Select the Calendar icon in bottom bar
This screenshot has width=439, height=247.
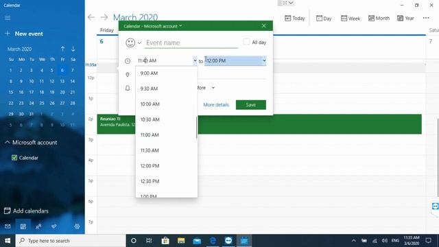23,226
